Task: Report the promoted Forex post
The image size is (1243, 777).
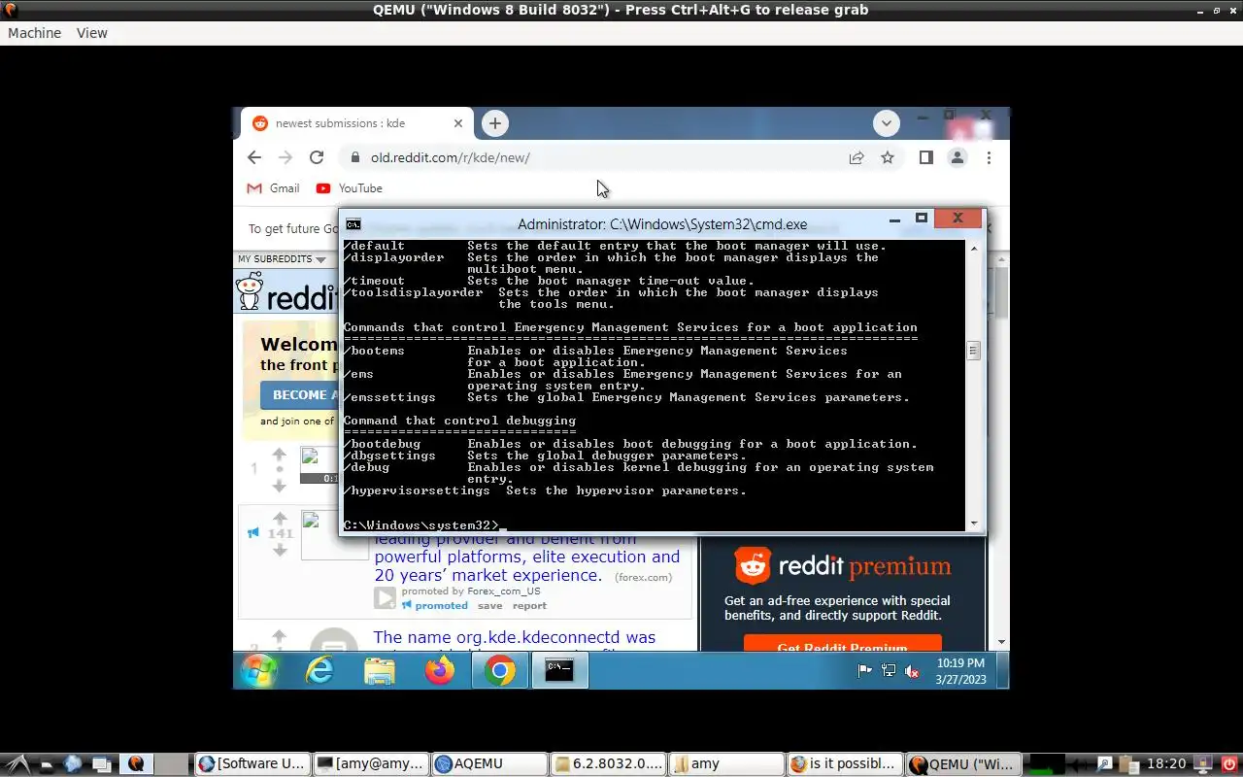Action: pyautogui.click(x=529, y=605)
